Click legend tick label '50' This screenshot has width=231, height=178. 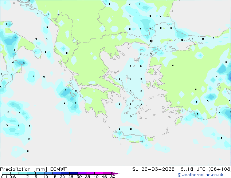[x=113, y=177]
